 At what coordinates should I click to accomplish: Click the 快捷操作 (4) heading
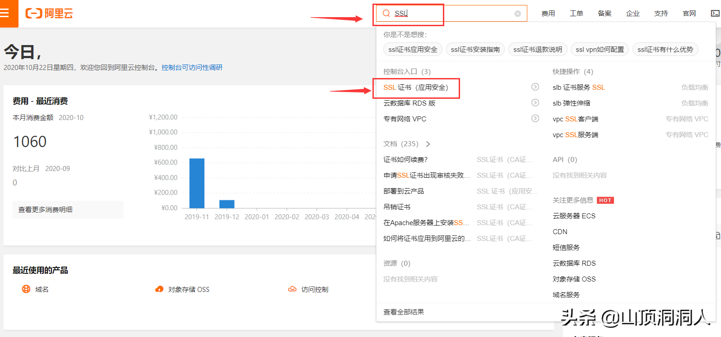click(573, 72)
